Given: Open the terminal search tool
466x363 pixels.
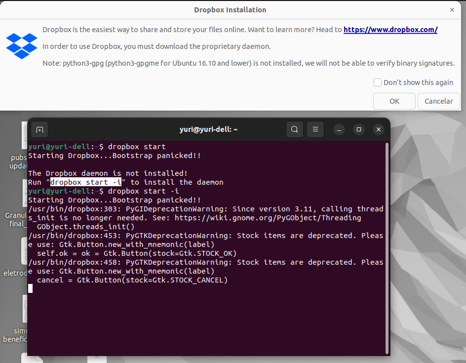Looking at the screenshot, I should 295,130.
